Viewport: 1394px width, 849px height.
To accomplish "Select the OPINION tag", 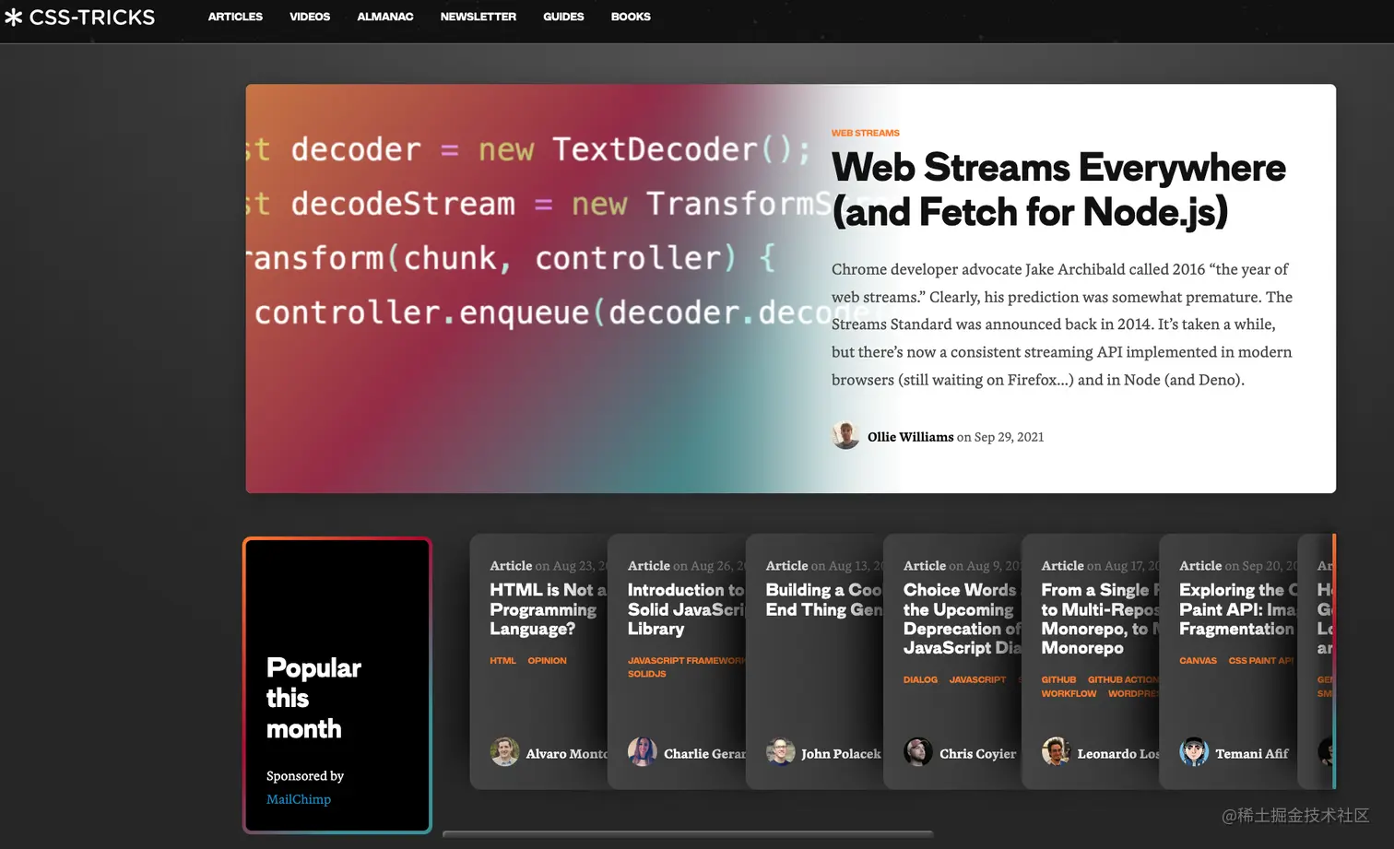I will (x=547, y=661).
